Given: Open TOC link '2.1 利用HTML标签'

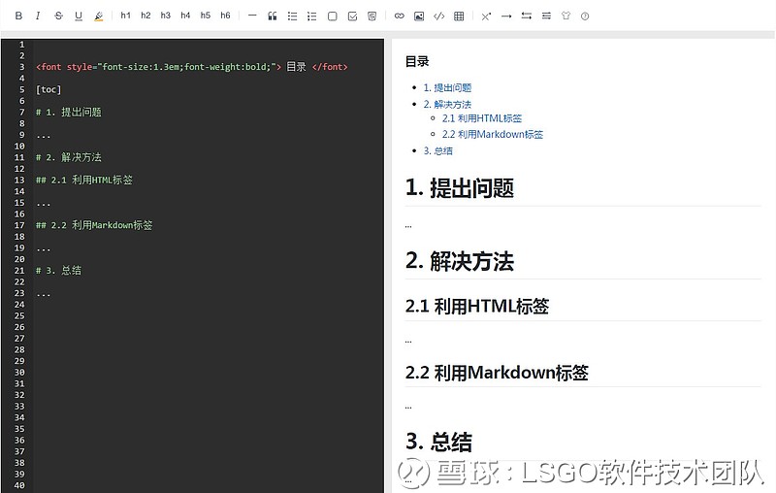Looking at the screenshot, I should pyautogui.click(x=482, y=118).
